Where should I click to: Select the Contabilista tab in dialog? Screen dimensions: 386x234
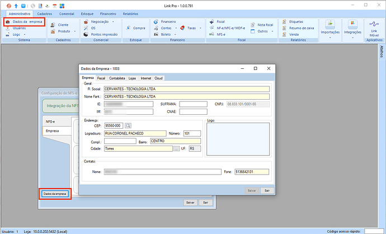tap(117, 78)
